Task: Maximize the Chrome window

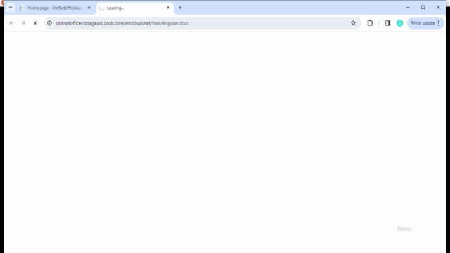Action: [423, 8]
